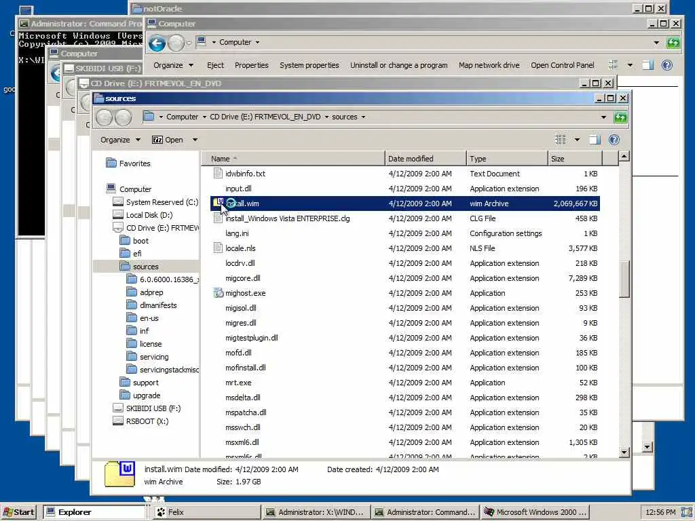Screen dimensions: 695x521
Task: Toggle the preview pane in the sources window
Action: point(595,140)
